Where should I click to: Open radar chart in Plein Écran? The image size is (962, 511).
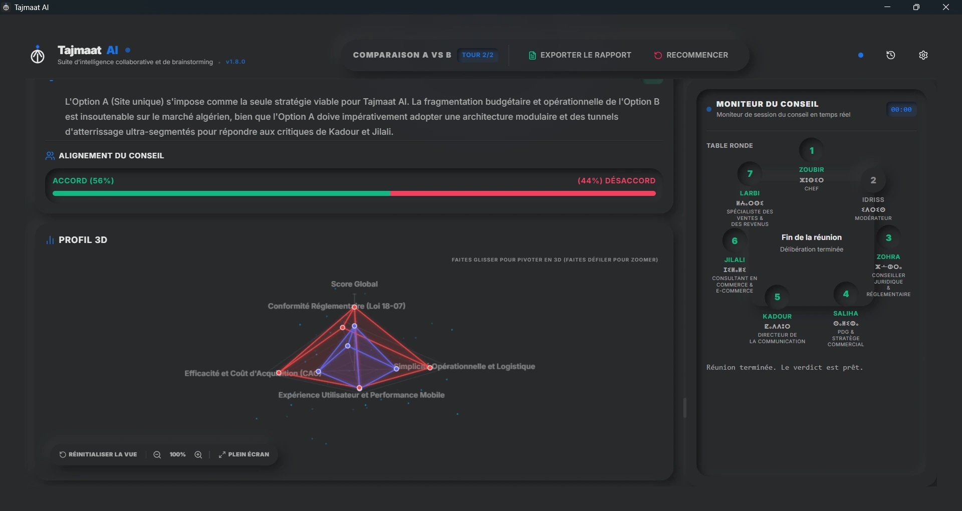click(x=244, y=454)
